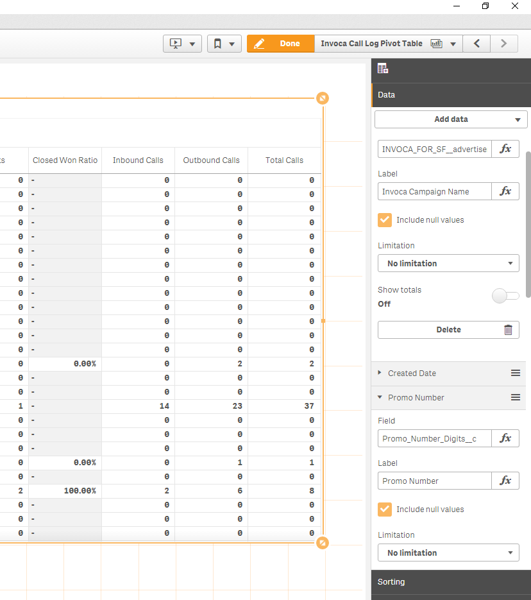Click the Delete button
Screen dimensions: 531x600
tap(448, 329)
